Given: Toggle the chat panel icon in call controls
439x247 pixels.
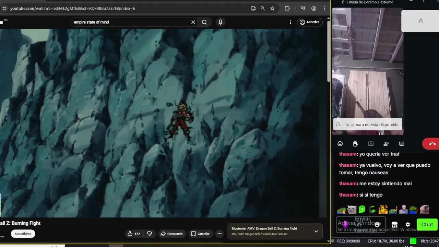Looking at the screenshot, I should pos(402,144).
